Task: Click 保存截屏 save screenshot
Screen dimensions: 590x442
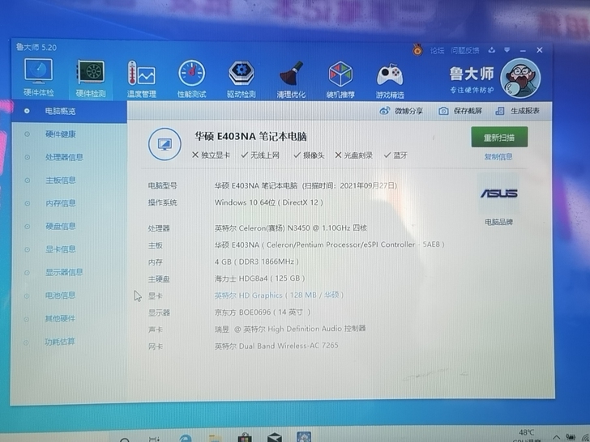Action: pos(460,111)
